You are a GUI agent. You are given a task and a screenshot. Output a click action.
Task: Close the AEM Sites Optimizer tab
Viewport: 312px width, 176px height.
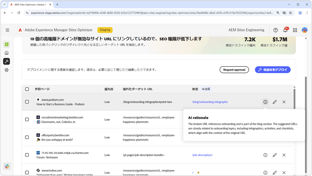(50, 5)
